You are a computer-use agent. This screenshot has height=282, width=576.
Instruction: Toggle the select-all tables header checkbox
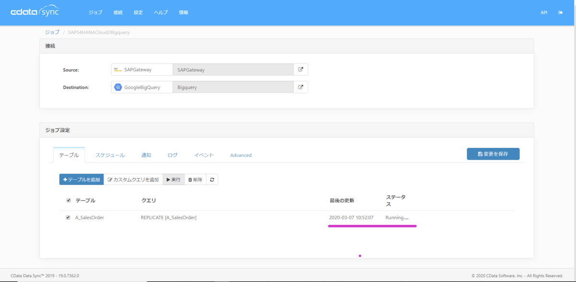68,200
